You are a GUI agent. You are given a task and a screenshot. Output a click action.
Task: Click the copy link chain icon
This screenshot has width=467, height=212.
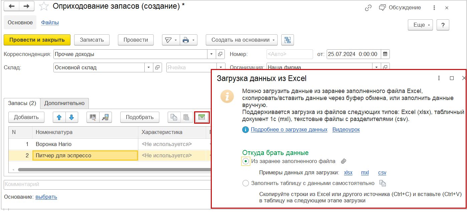click(368, 8)
